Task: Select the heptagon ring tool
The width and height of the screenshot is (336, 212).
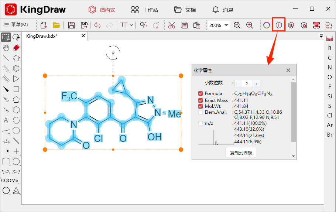Action: (16, 120)
